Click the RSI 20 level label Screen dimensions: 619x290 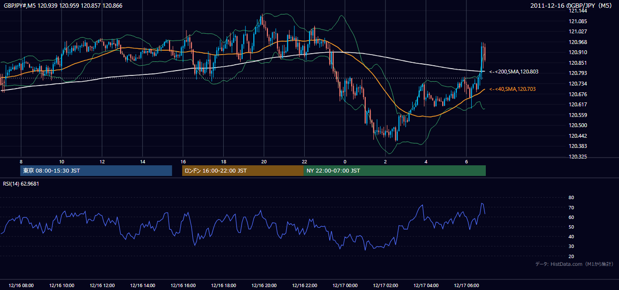(571, 256)
